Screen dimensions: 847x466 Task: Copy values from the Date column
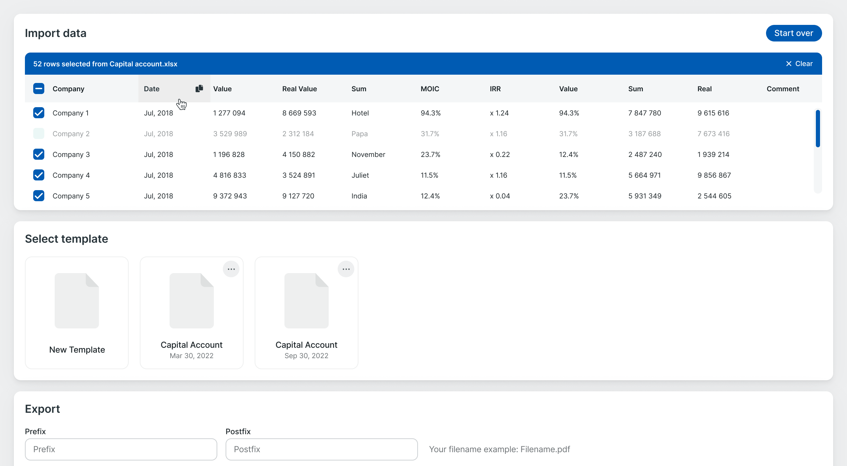pos(199,88)
